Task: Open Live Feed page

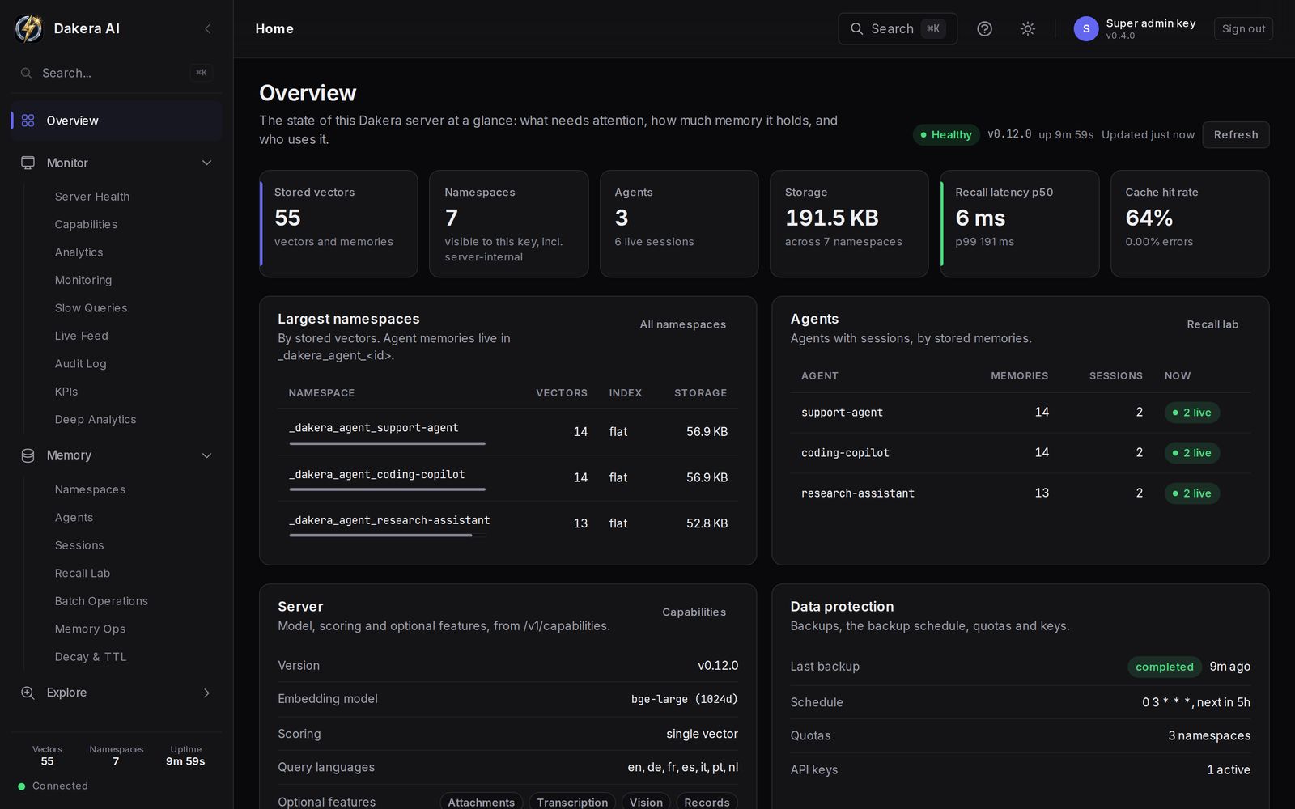Action: (x=81, y=336)
